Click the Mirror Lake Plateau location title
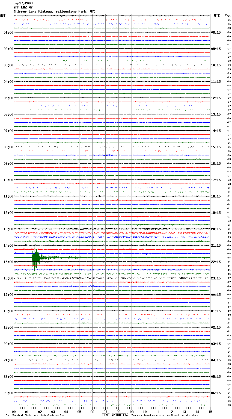Screen dimensions: 232x419 tap(55, 11)
